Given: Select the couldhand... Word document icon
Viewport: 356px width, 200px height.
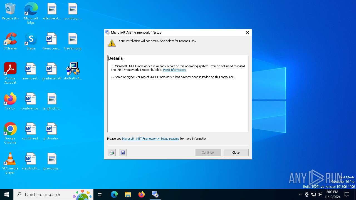Looking at the screenshot, I should [31, 132].
